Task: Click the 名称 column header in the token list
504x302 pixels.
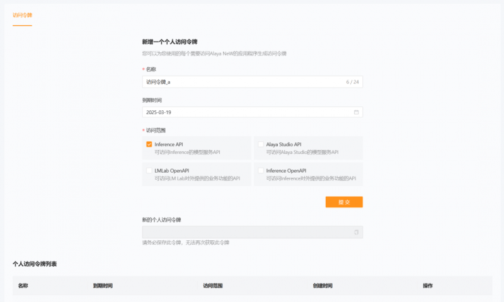Action: pyautogui.click(x=23, y=286)
